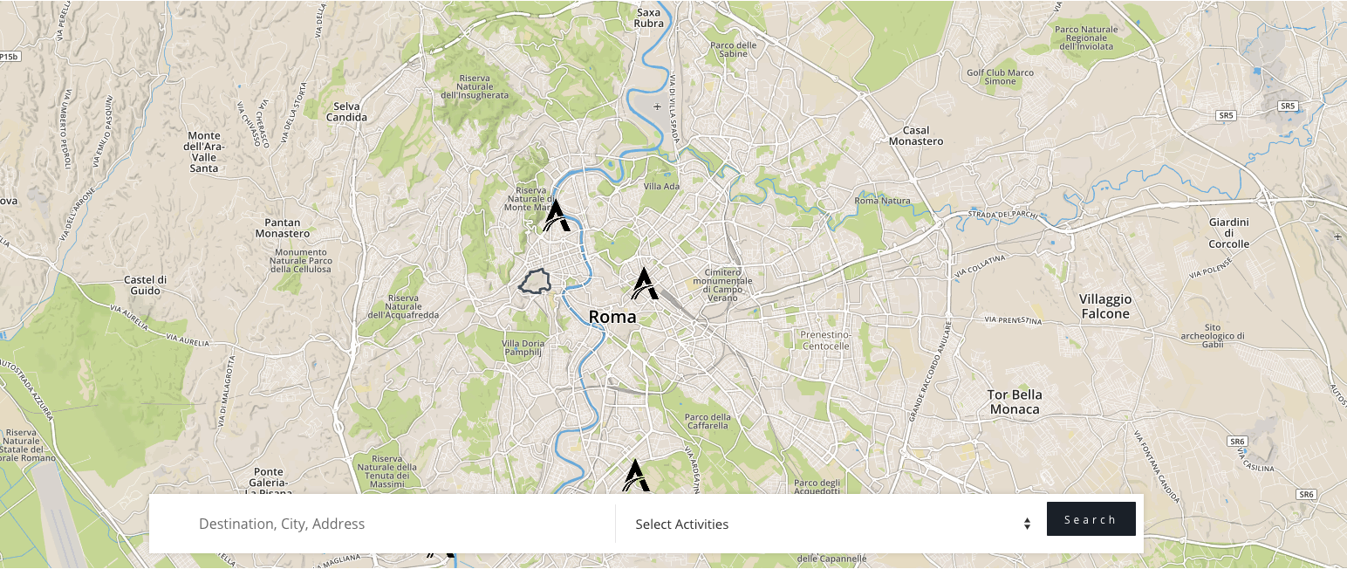Screen dimensions: 1347x569
Task: Click the map marker just above Roma label
Action: tap(645, 284)
